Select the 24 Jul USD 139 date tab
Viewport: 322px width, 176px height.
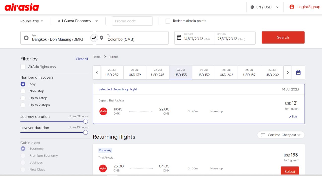coord(204,73)
